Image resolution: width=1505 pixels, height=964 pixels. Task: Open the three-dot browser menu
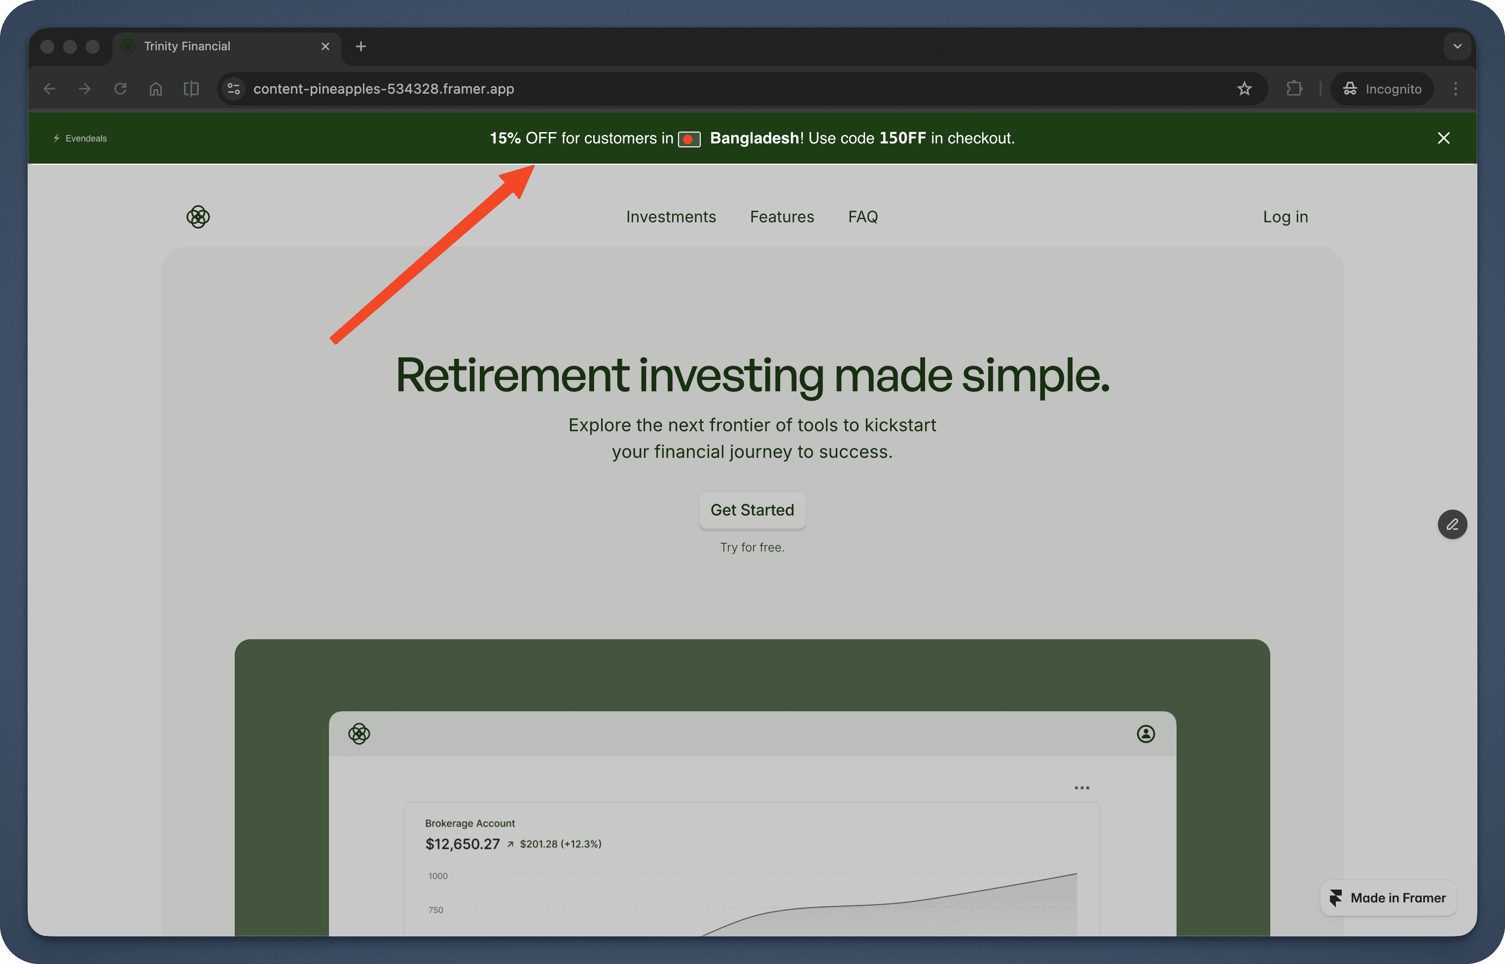(x=1456, y=88)
